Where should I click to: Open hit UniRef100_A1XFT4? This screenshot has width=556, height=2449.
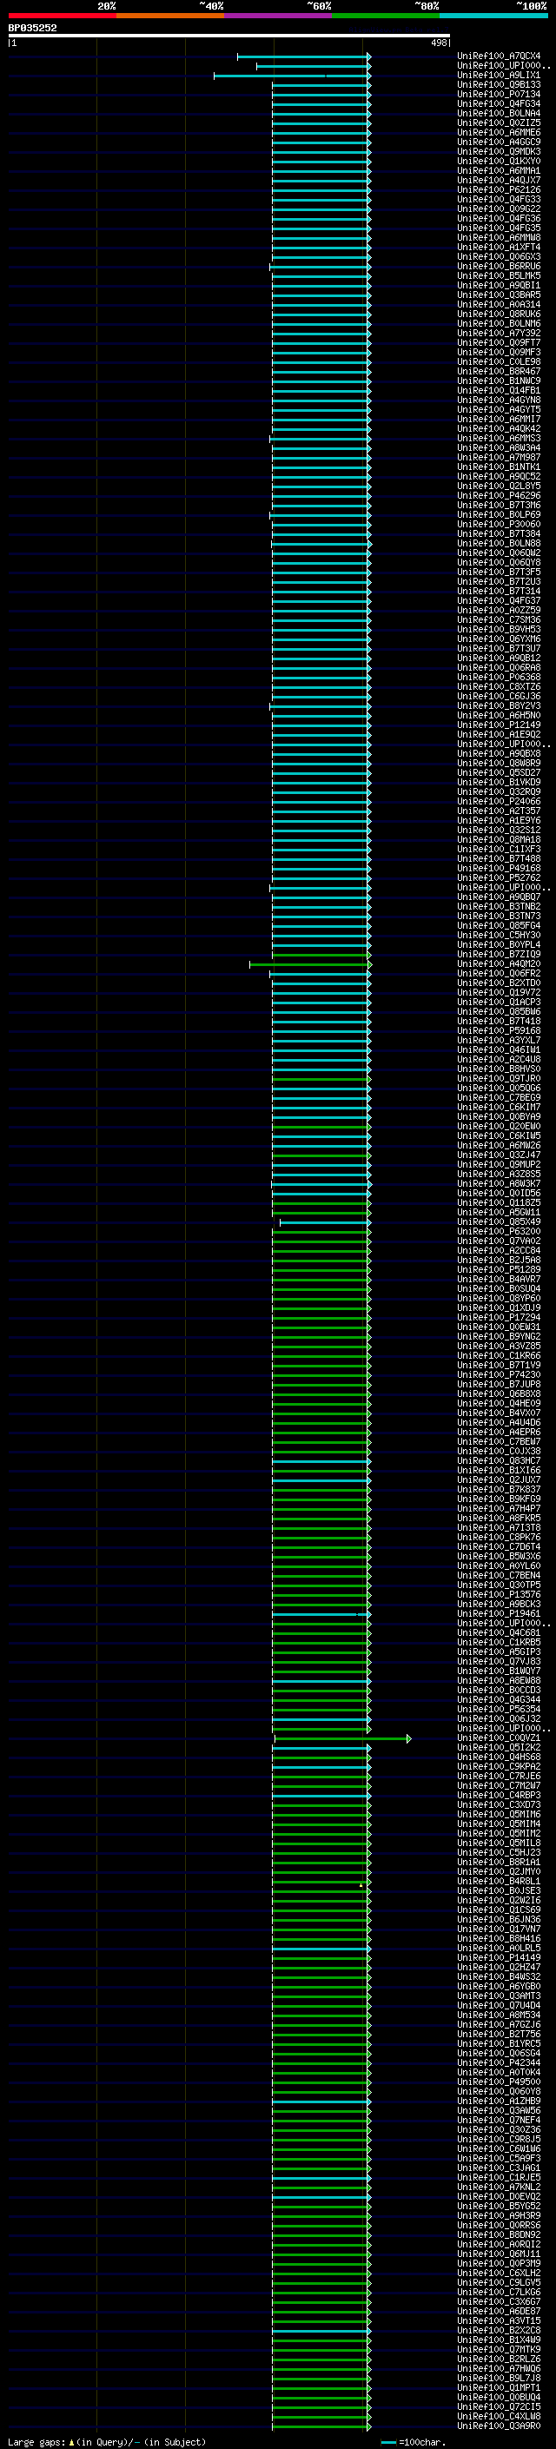(499, 248)
